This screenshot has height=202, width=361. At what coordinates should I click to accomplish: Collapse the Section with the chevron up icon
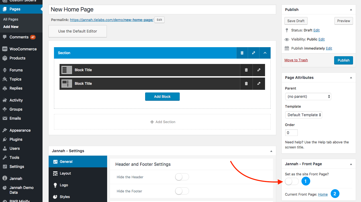click(265, 53)
